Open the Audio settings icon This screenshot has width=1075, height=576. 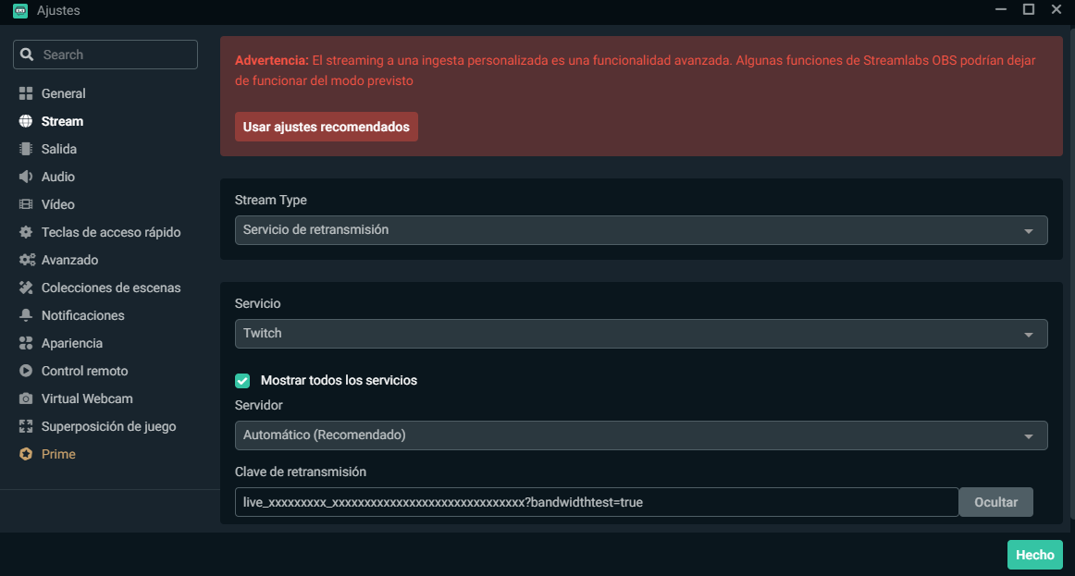26,176
